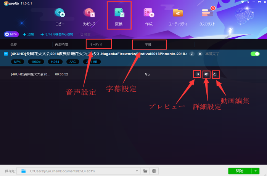The height and width of the screenshot is (176, 267).
Task: Click the save path field
Action: point(79,171)
